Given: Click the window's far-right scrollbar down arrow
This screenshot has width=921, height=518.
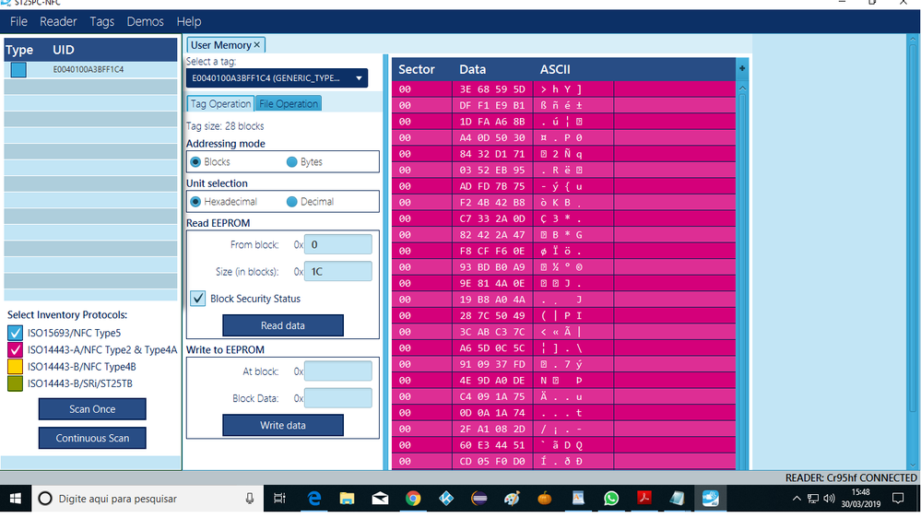Looking at the screenshot, I should pos(915,464).
